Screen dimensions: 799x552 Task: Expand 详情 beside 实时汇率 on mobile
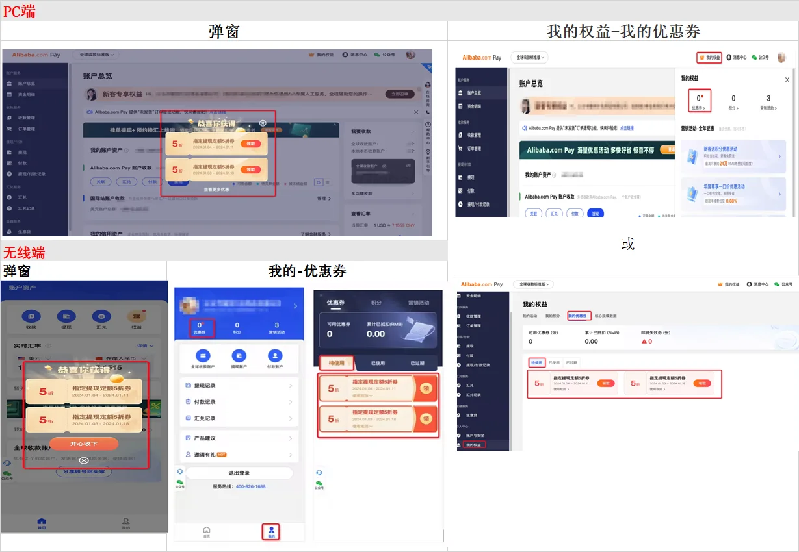tap(144, 346)
